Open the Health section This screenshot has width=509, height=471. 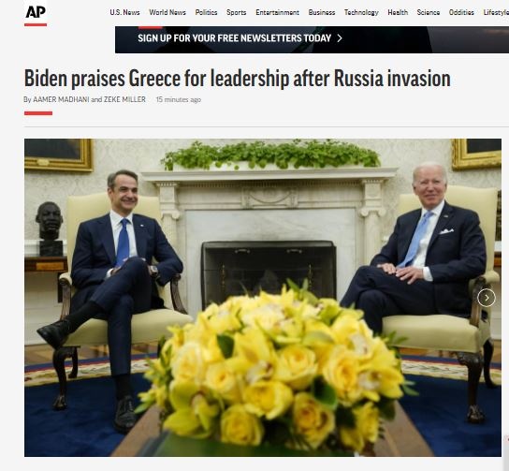tap(398, 12)
